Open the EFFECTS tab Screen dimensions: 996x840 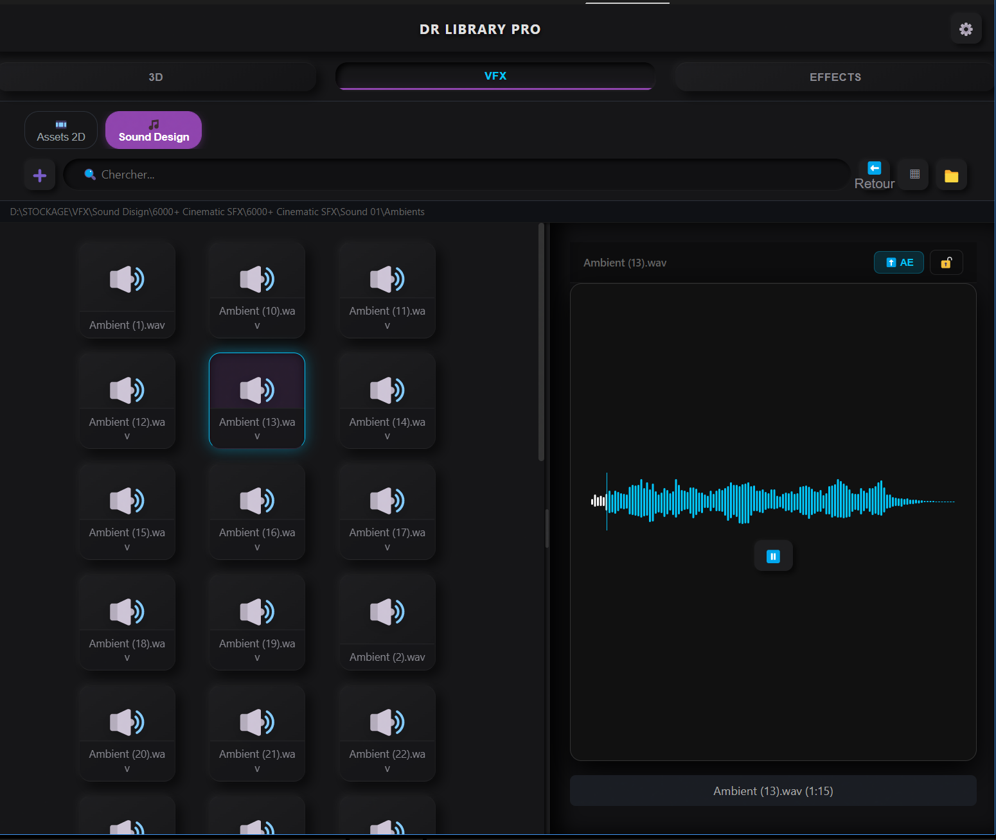[835, 77]
